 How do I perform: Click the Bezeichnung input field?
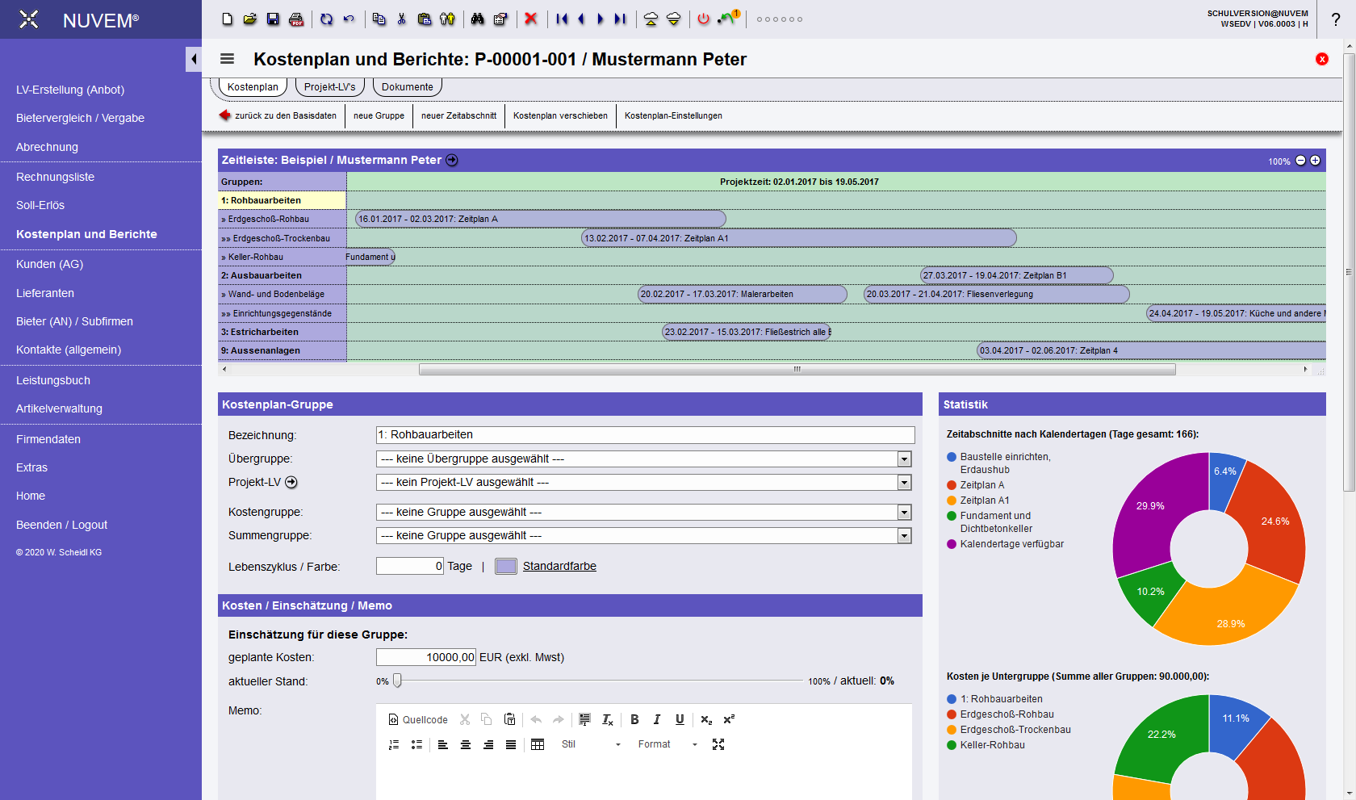645,434
